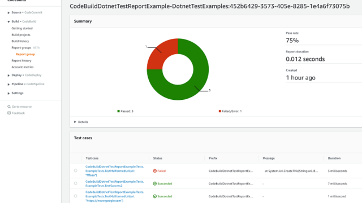Click the 'Passed: 3' legend label

tap(127, 111)
